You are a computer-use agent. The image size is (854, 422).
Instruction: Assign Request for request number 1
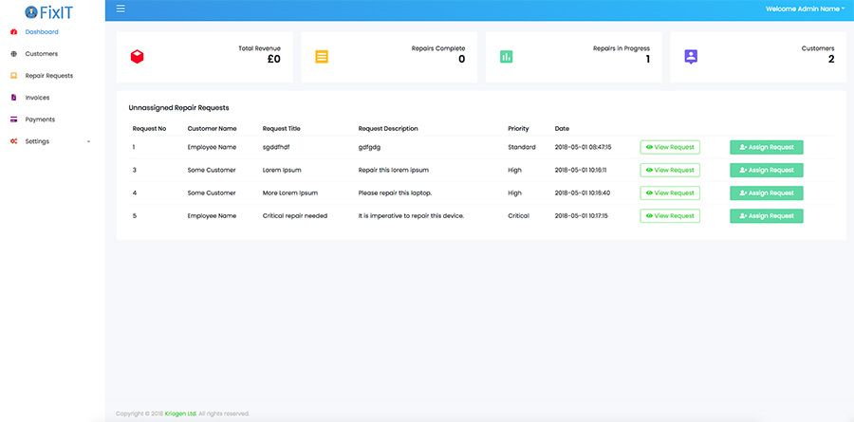pos(767,147)
